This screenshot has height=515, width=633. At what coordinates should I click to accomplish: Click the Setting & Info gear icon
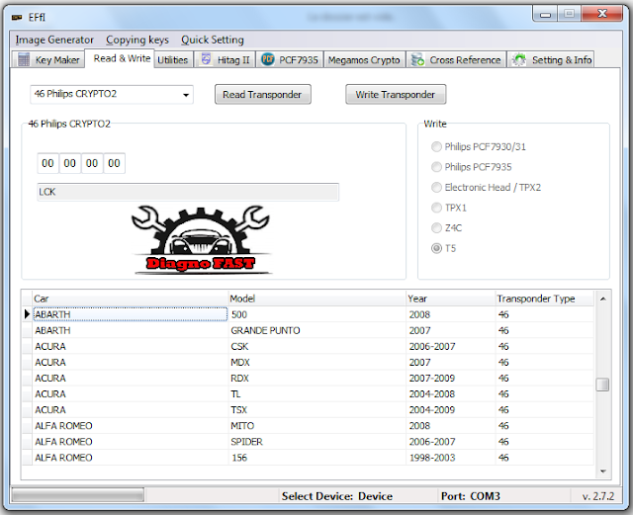coord(518,59)
